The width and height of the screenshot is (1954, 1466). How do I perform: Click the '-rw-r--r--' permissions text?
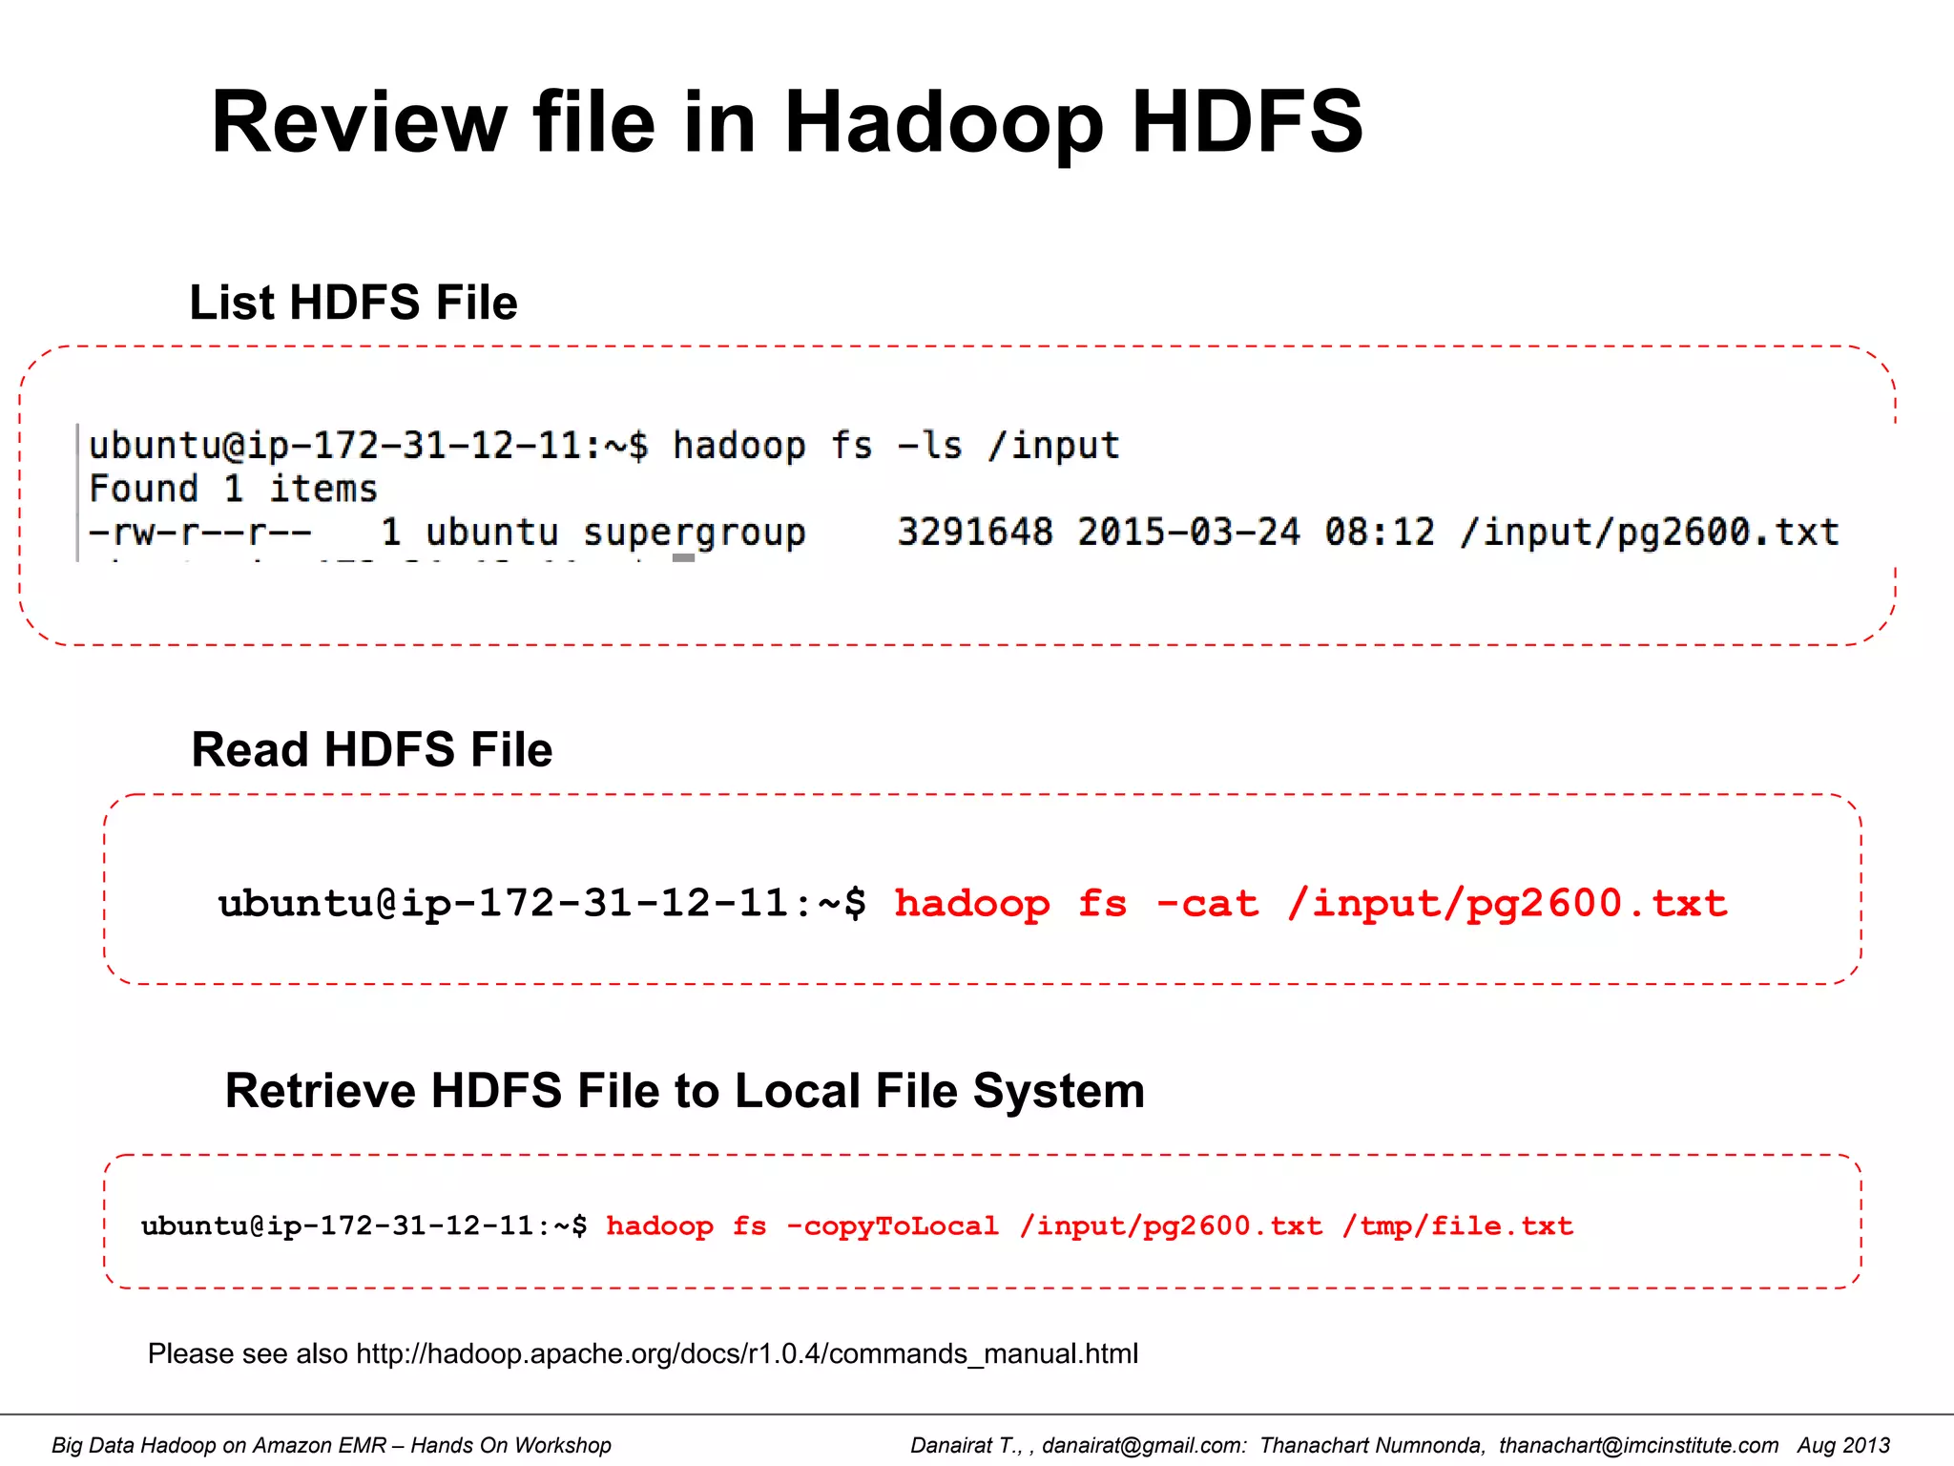click(200, 533)
